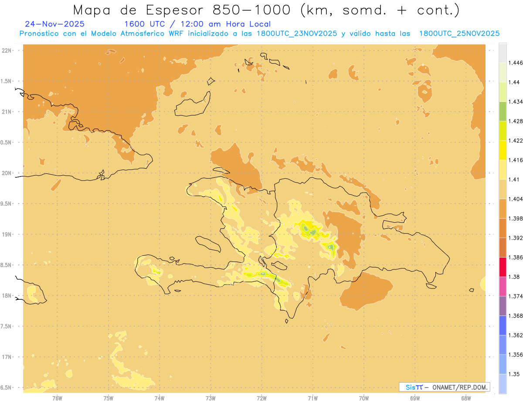The image size is (523, 404).
Task: Click the colorbar label '1.416'
Action: pos(516,160)
